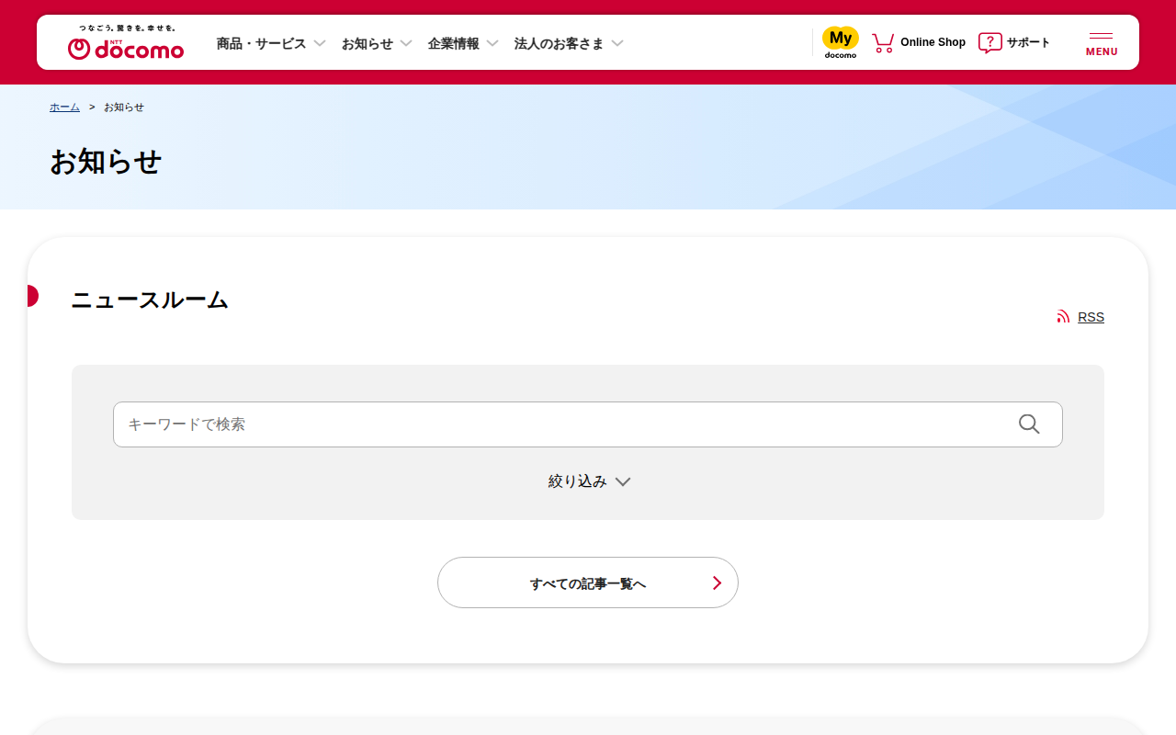Image resolution: width=1176 pixels, height=735 pixels.
Task: Click the red arrow on すべての記事一覧へ
Action: pos(718,583)
